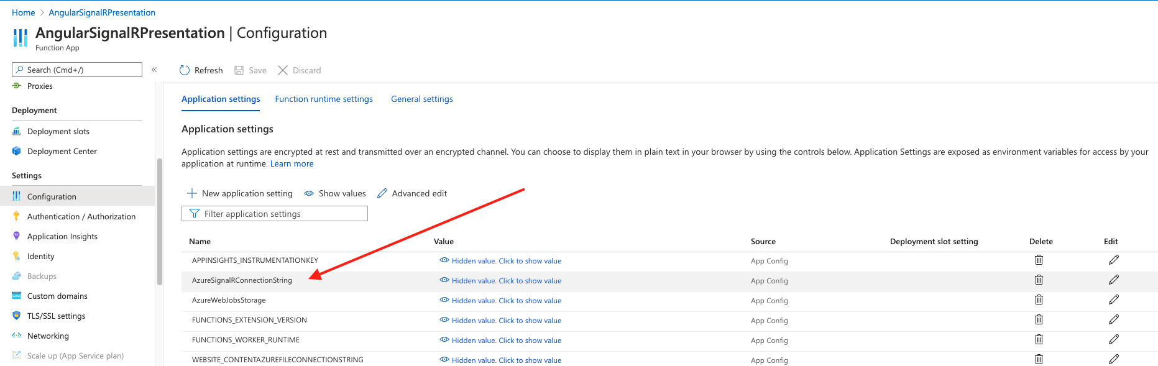Open the General settings tab
The image size is (1158, 366).
coord(421,99)
